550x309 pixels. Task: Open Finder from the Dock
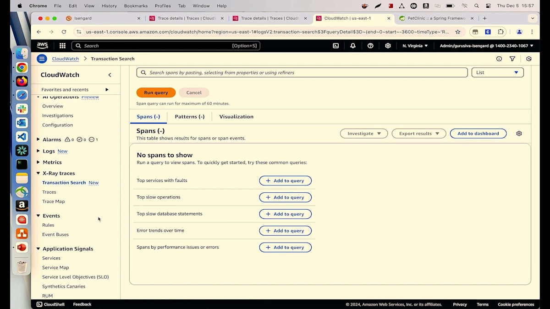[x=22, y=54]
